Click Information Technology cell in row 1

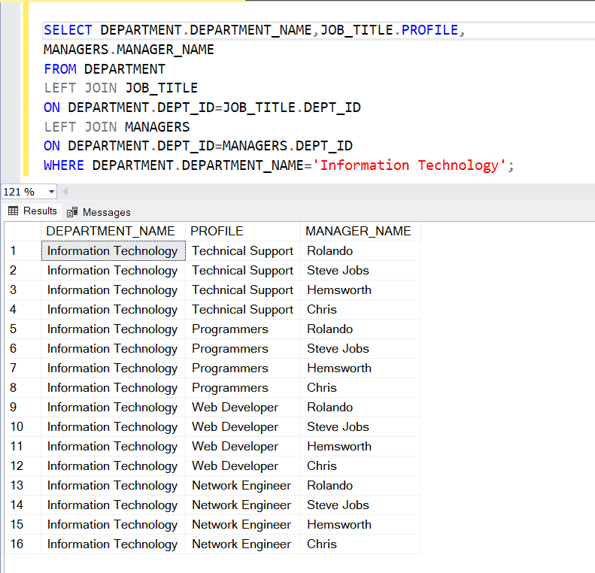tap(113, 250)
